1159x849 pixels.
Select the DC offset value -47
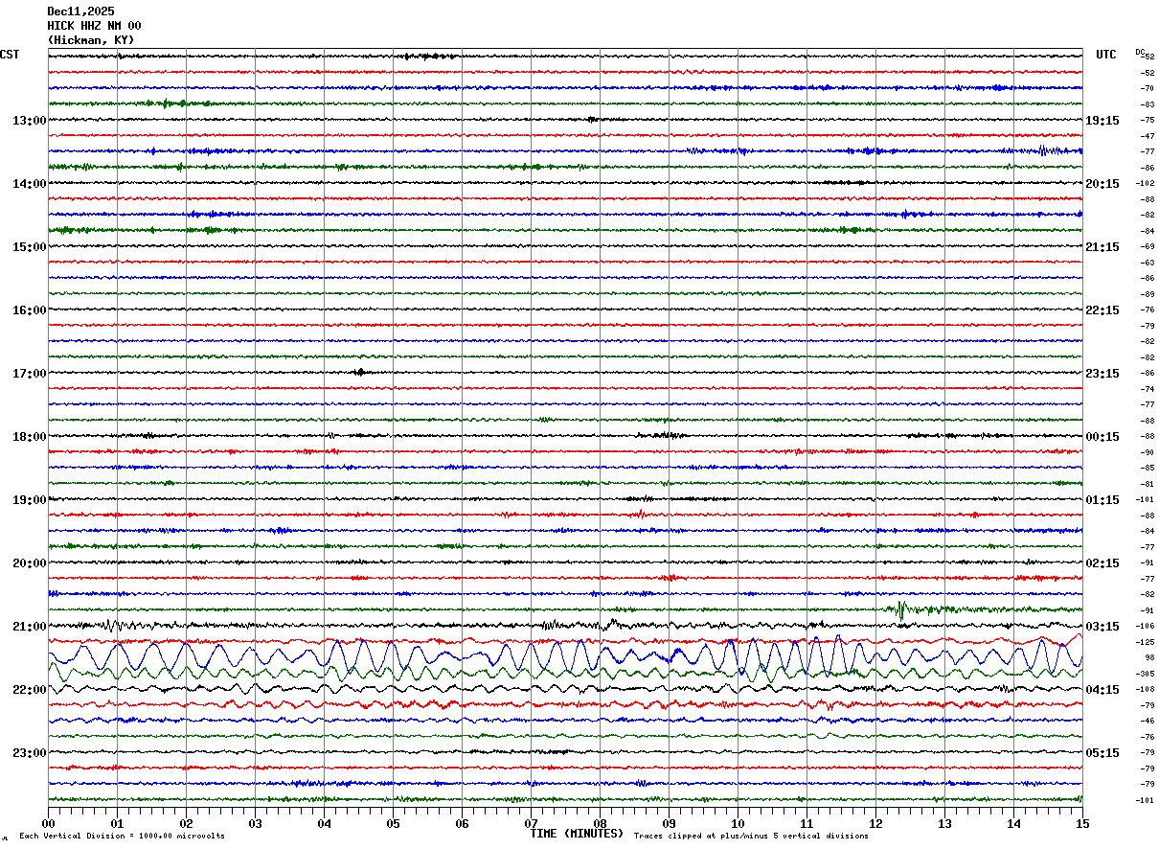(1148, 136)
